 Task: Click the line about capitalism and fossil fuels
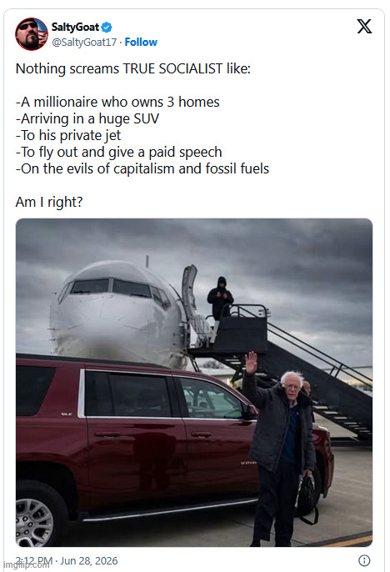click(142, 168)
